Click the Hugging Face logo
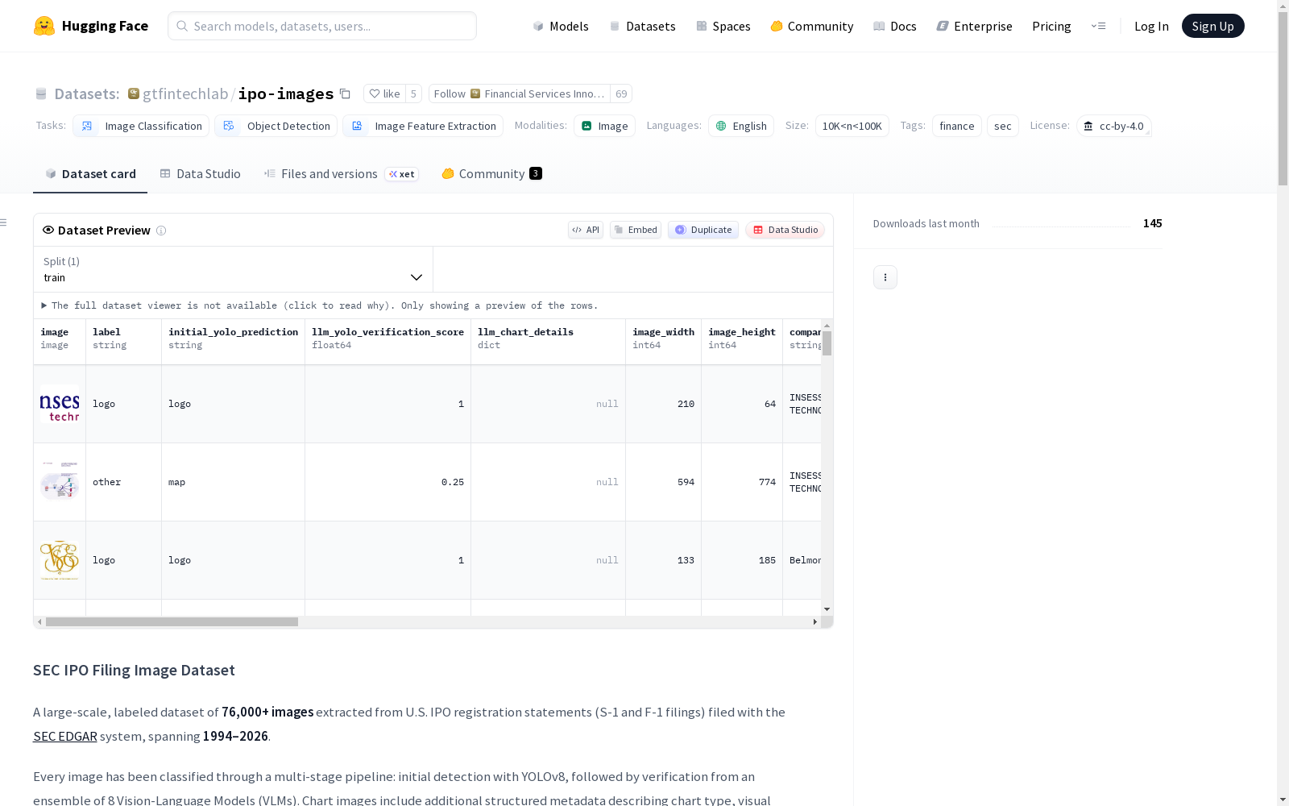 [91, 26]
